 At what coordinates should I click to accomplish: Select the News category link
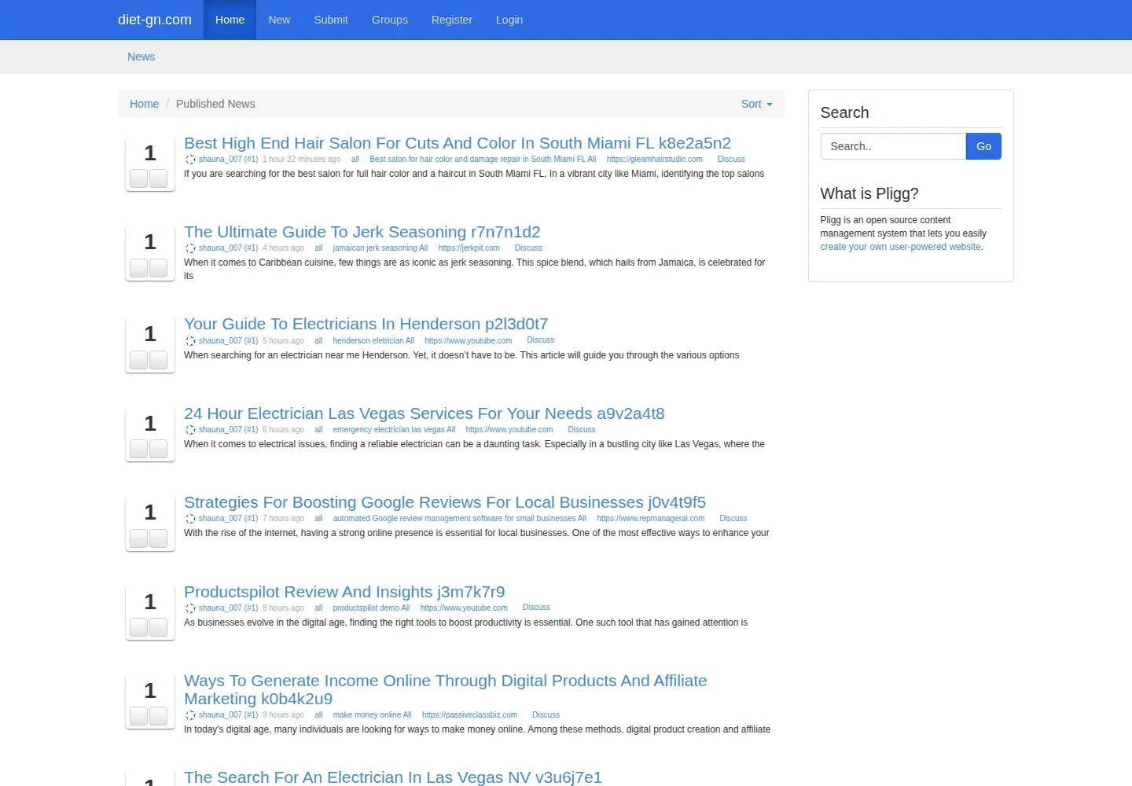[x=141, y=57]
